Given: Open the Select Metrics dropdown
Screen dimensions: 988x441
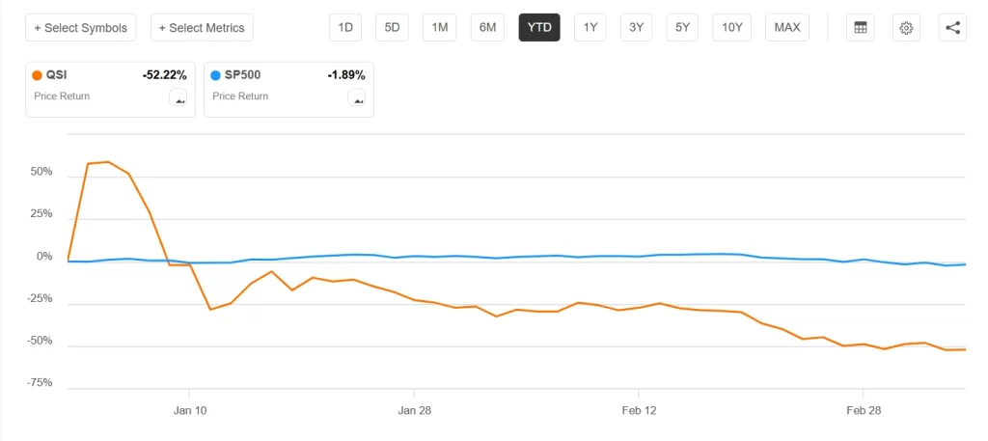Looking at the screenshot, I should (x=202, y=28).
